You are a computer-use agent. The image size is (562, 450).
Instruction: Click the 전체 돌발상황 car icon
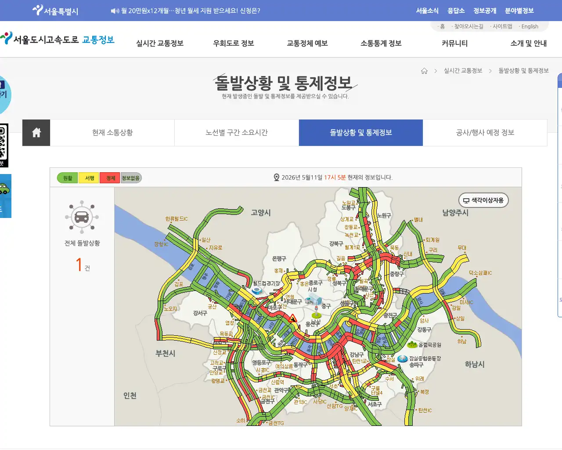point(82,217)
